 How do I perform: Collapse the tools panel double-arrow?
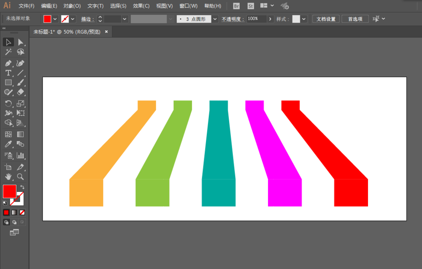pyautogui.click(x=4, y=28)
